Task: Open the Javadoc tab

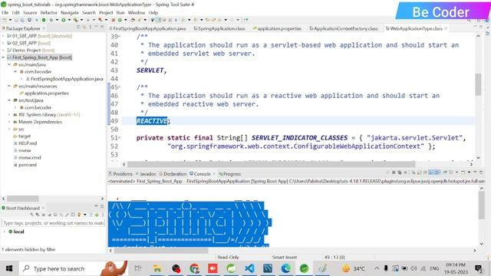Action: pyautogui.click(x=146, y=174)
